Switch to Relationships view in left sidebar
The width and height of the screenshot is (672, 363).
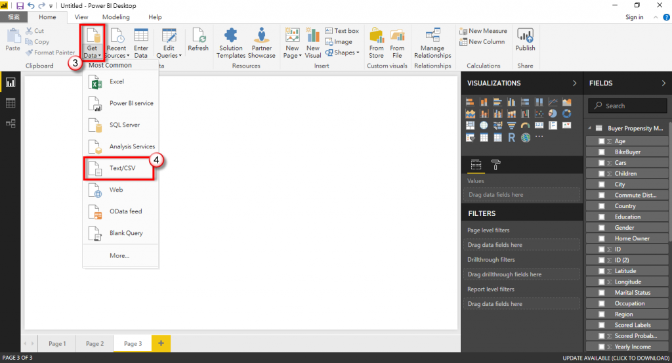[10, 123]
